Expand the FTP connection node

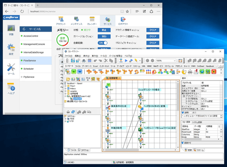pyautogui.click(x=66, y=122)
